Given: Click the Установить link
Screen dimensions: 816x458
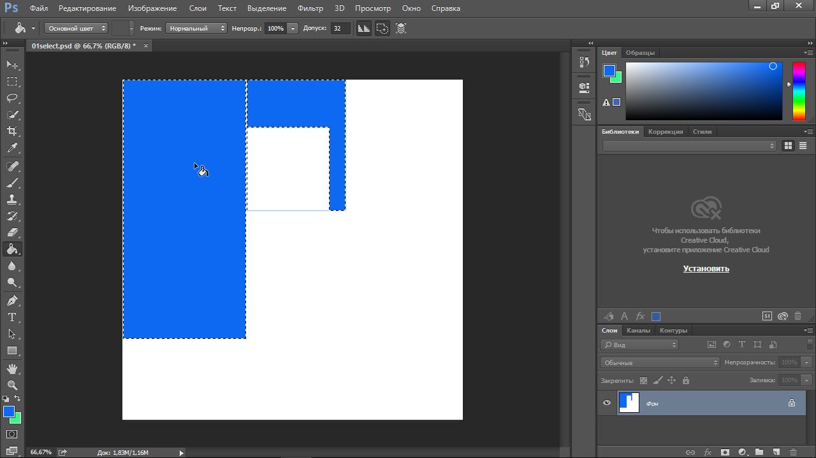Looking at the screenshot, I should pos(706,269).
